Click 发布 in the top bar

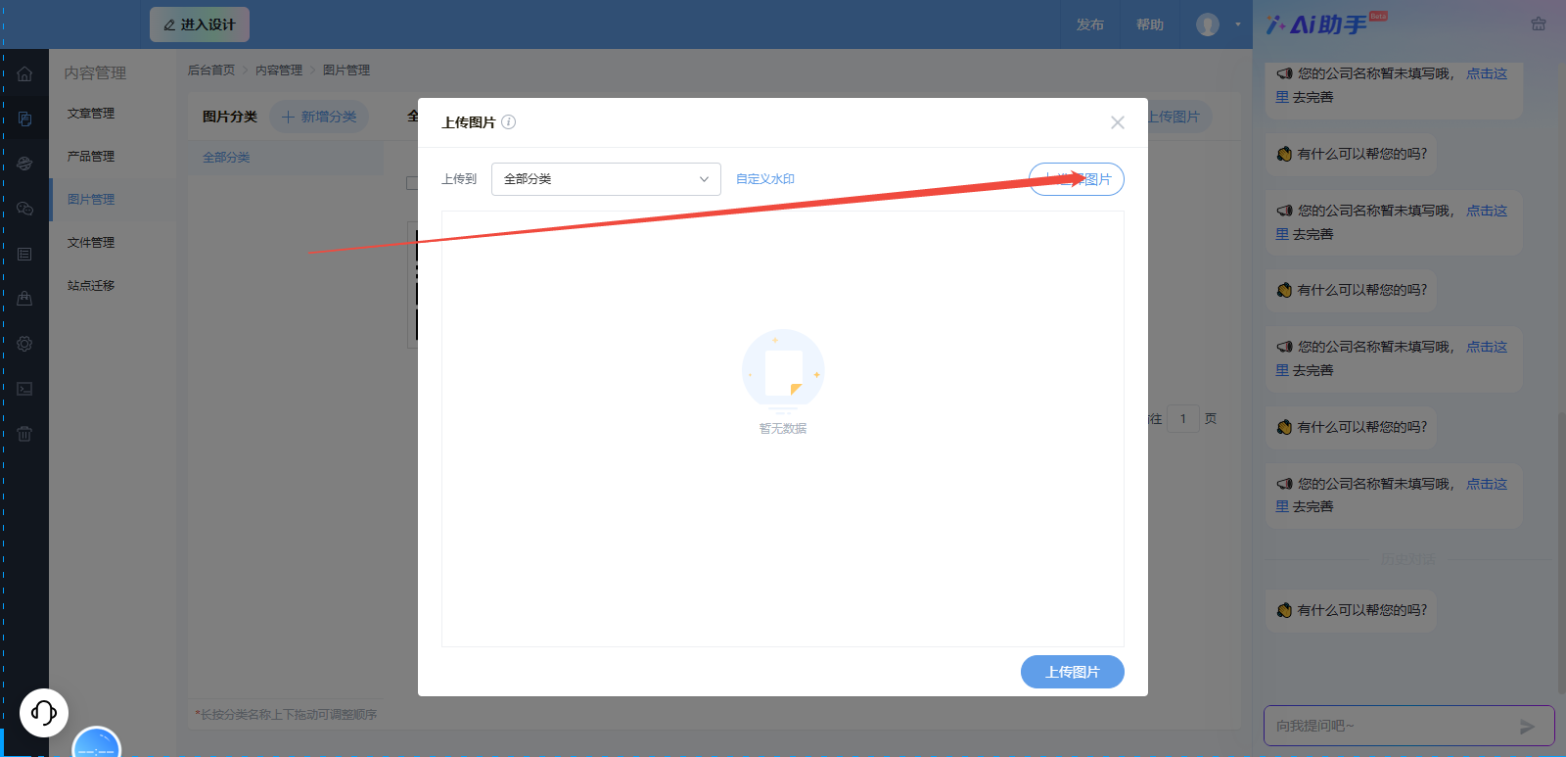1090,24
